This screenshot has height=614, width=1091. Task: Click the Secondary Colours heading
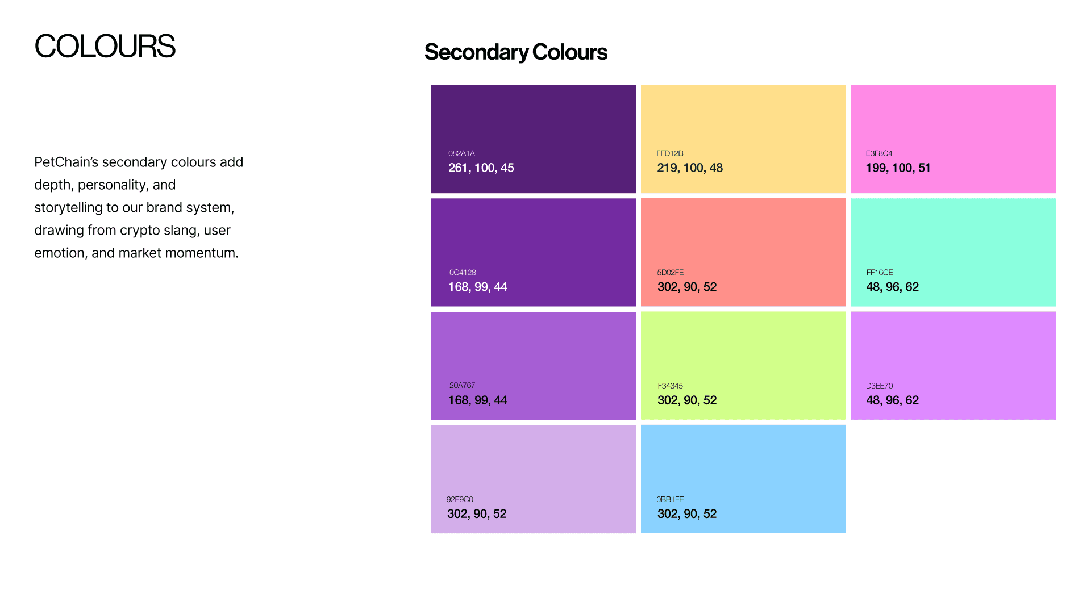[515, 52]
